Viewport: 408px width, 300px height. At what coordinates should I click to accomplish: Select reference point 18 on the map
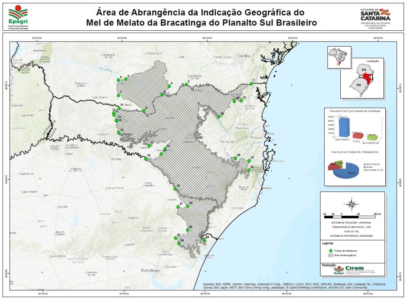click(x=146, y=159)
